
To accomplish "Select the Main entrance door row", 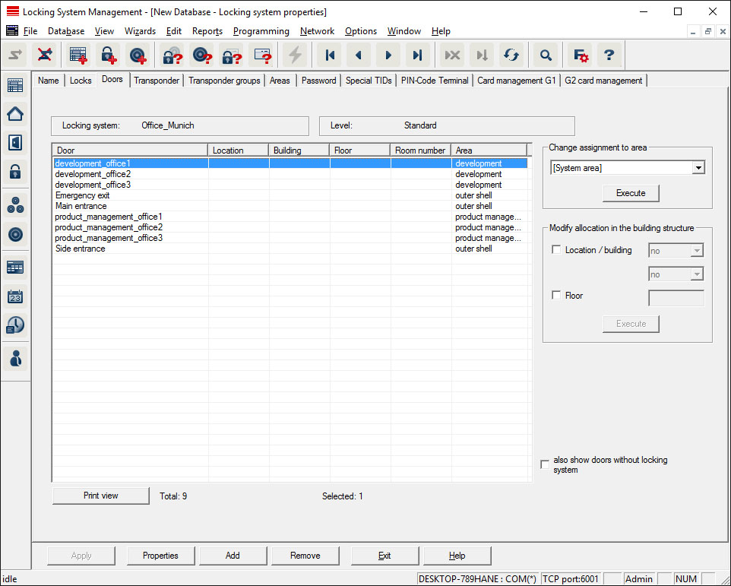I will [81, 206].
